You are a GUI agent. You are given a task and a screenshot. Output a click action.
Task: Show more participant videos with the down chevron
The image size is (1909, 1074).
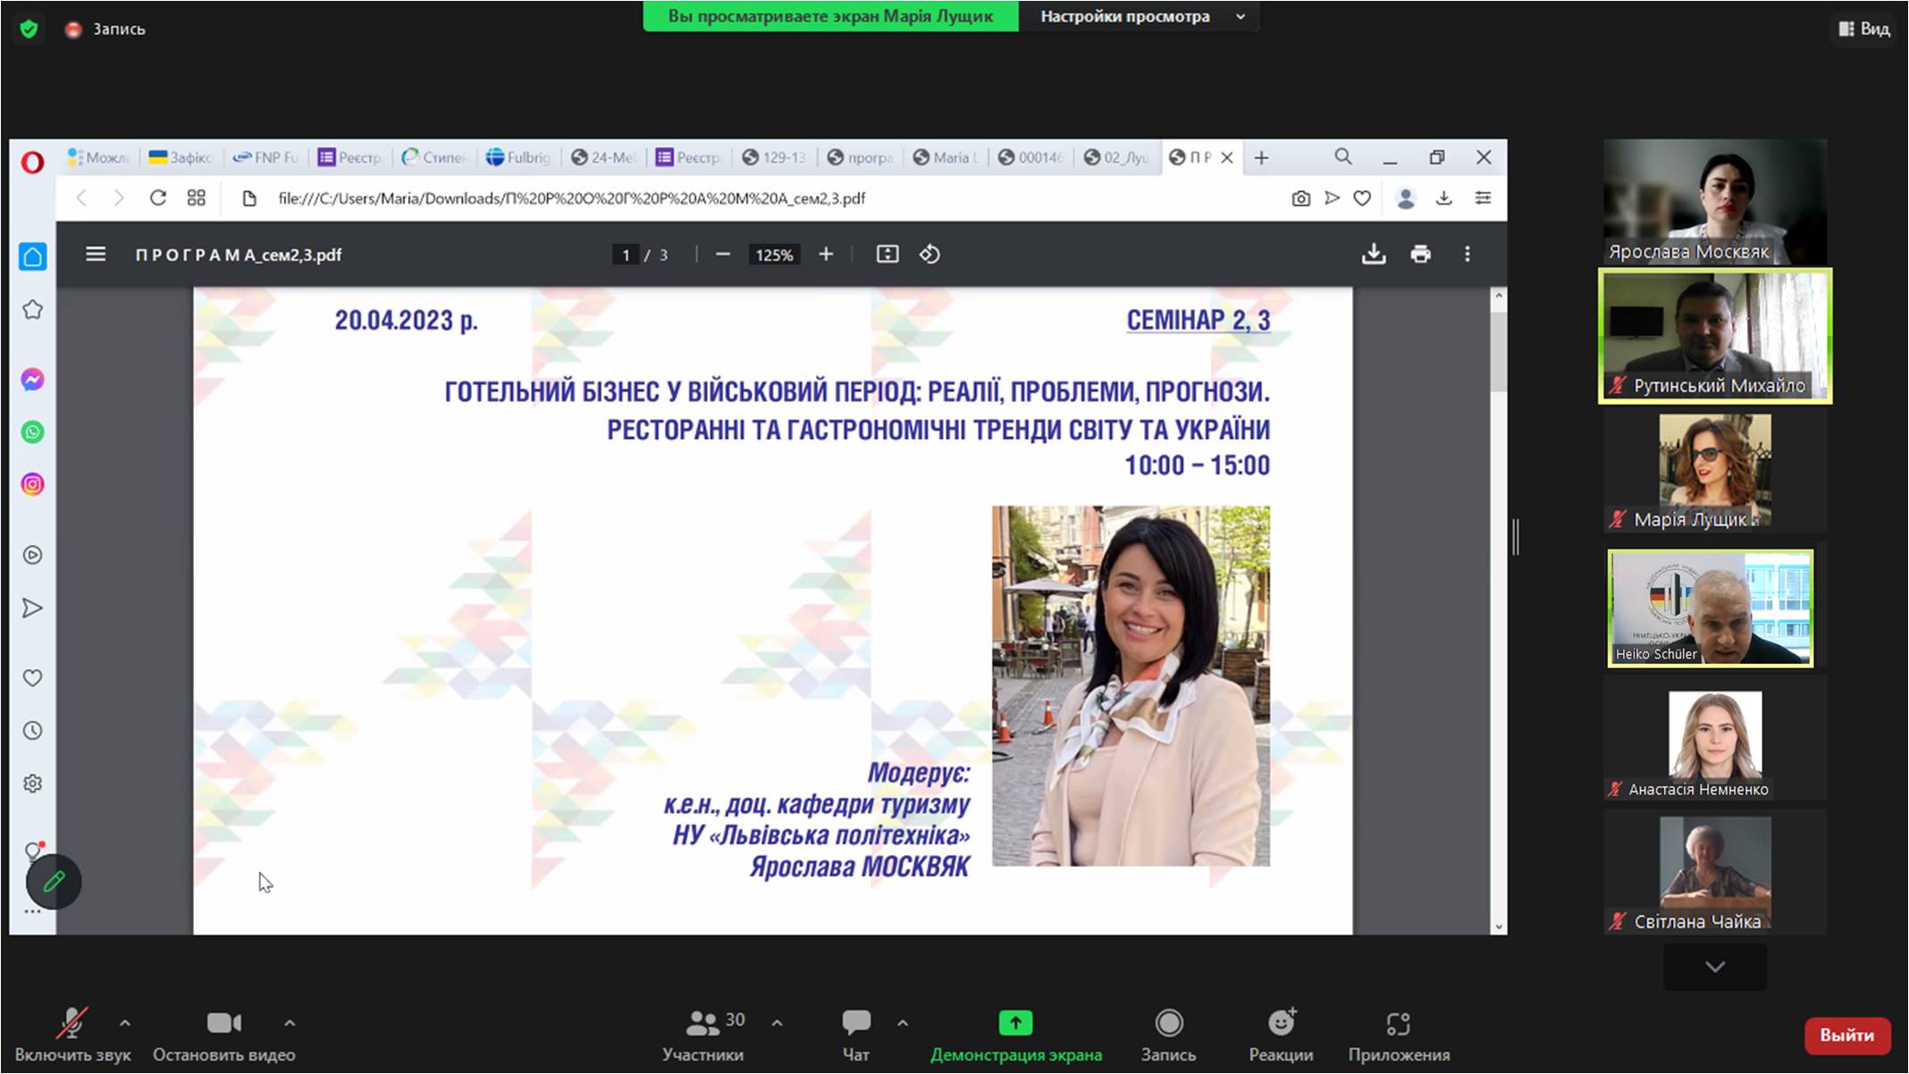(x=1714, y=967)
